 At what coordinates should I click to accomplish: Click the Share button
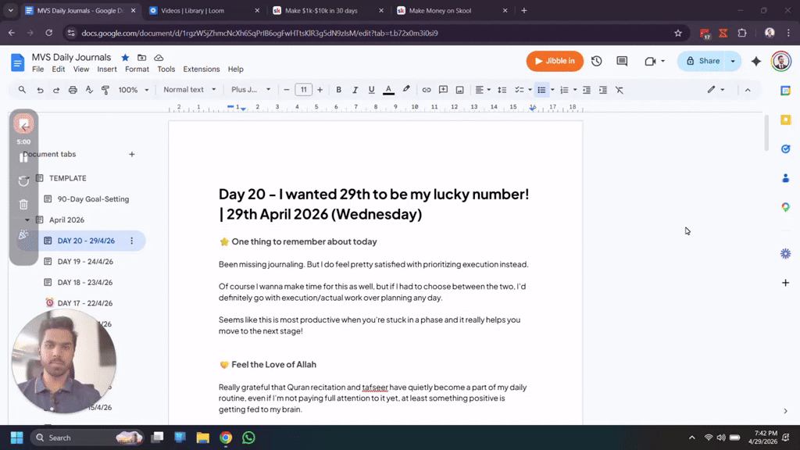702,61
